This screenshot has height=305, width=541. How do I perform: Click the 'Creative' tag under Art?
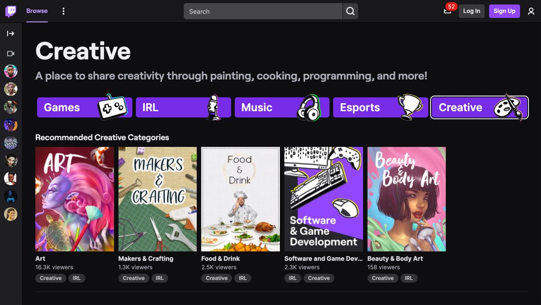pyautogui.click(x=50, y=278)
